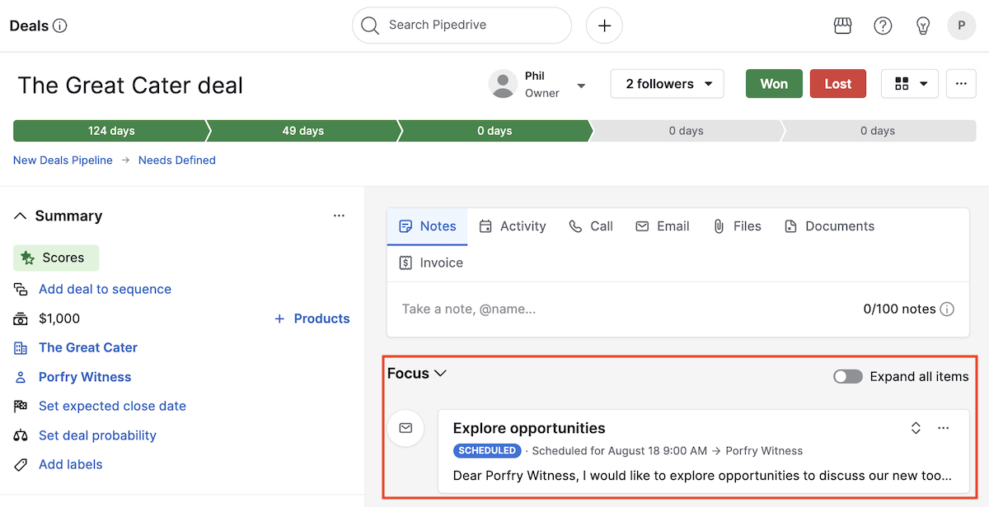This screenshot has width=989, height=507.
Task: Open the Marketplace store icon
Action: (x=842, y=26)
